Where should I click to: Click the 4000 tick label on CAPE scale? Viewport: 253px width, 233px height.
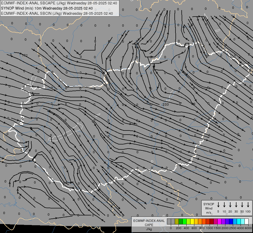(x=241, y=228)
